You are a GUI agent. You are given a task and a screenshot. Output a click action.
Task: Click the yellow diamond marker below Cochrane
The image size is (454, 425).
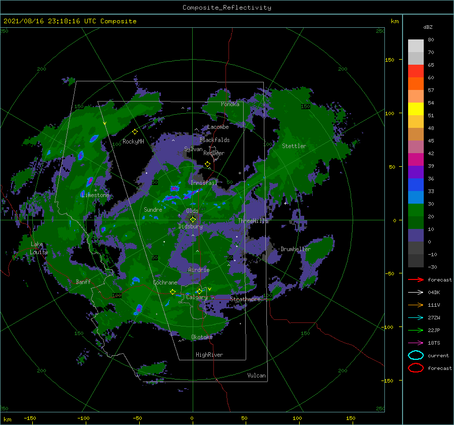click(x=173, y=292)
